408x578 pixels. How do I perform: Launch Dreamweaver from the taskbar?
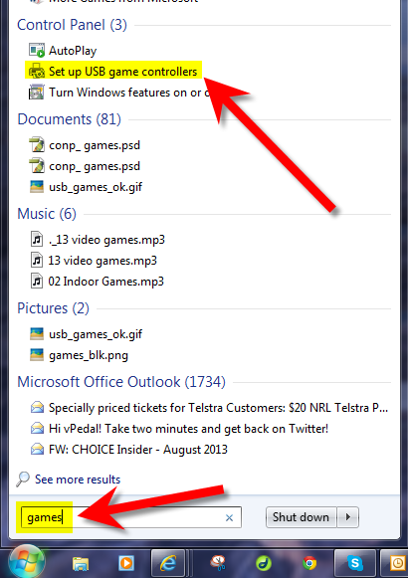[264, 563]
